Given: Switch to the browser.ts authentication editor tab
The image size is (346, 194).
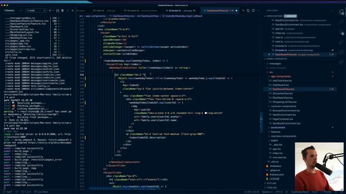Looking at the screenshot, I should coord(141,11).
